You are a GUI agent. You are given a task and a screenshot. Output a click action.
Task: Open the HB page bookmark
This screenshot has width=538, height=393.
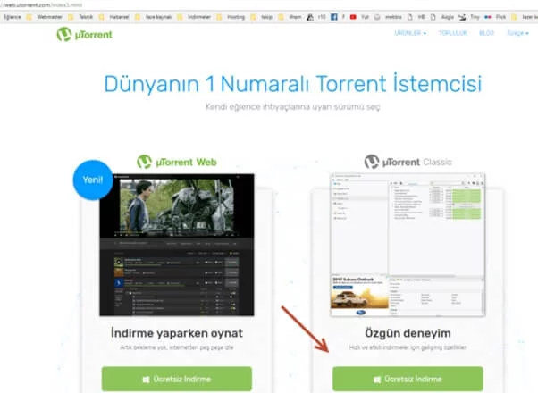coord(416,17)
